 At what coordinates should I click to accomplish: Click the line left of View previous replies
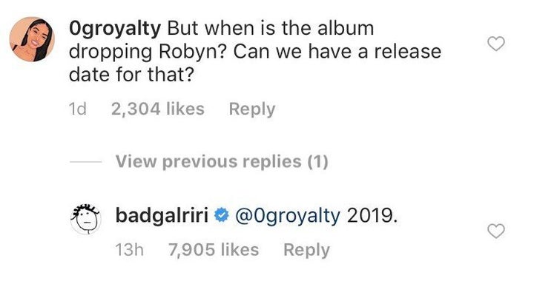click(x=85, y=162)
